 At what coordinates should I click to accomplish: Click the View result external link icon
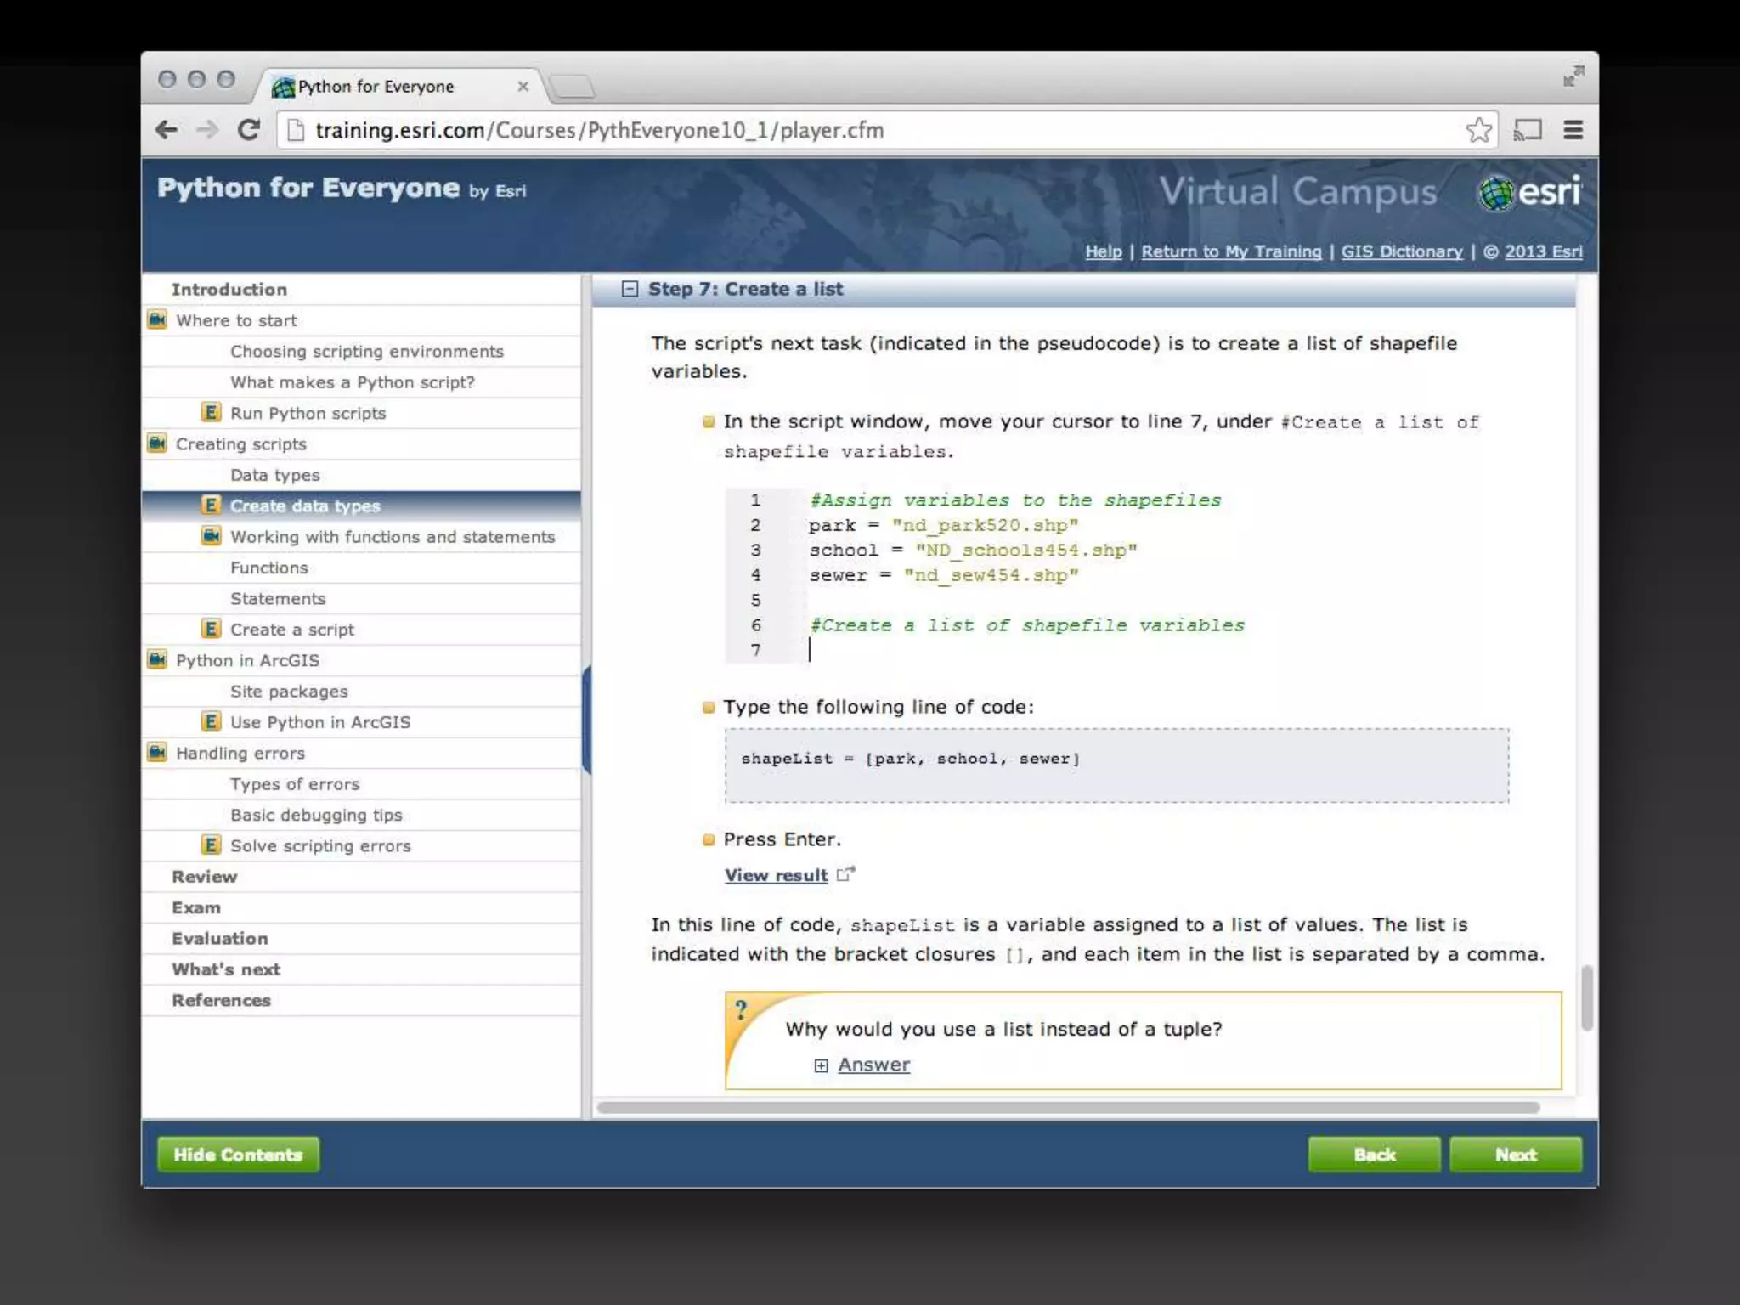(x=845, y=874)
